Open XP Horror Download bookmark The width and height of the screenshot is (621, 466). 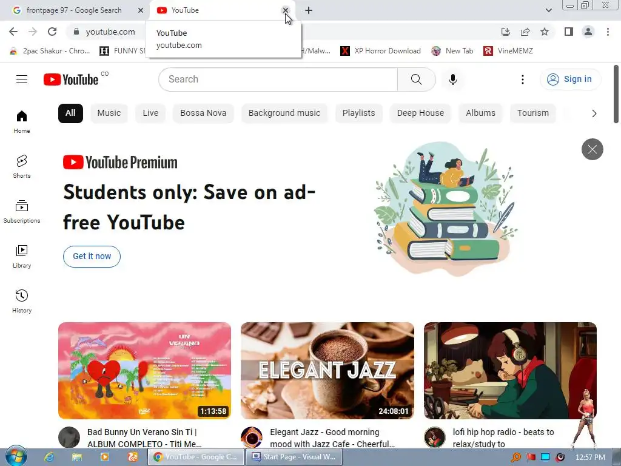pyautogui.click(x=381, y=51)
